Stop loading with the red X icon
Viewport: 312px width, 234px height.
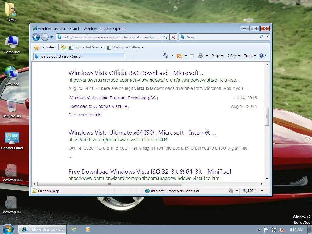173,37
